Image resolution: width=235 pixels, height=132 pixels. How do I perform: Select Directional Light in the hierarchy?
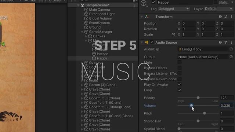102,14
